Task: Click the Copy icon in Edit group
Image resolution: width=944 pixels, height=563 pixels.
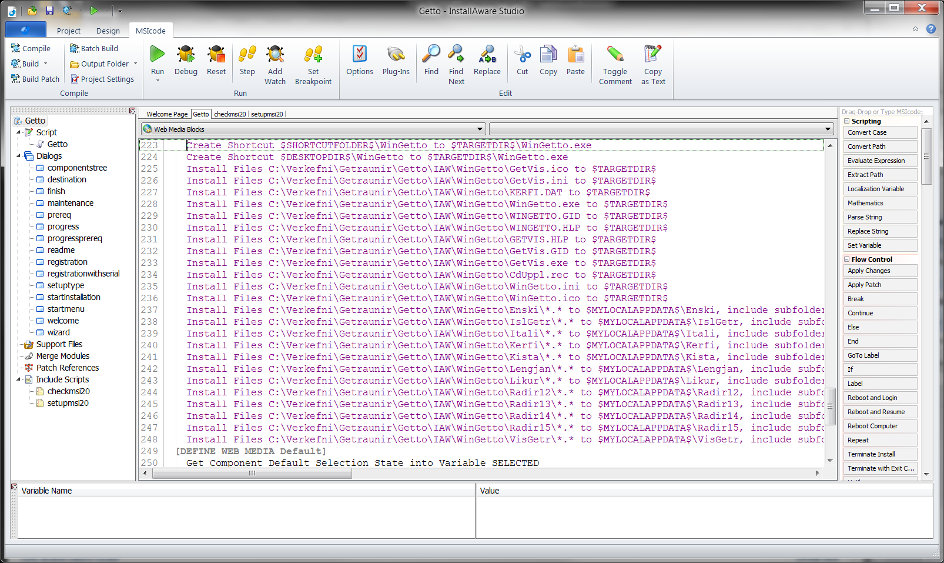Action: [x=548, y=55]
